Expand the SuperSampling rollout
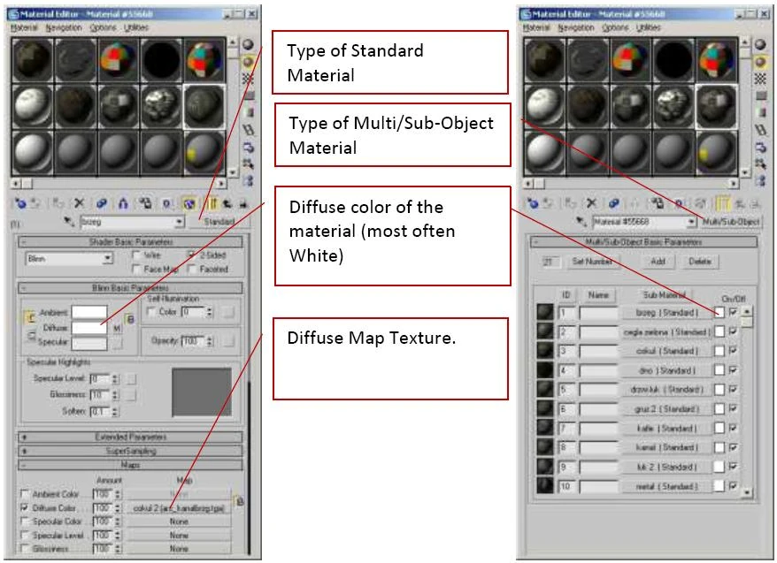The image size is (777, 563). (131, 451)
